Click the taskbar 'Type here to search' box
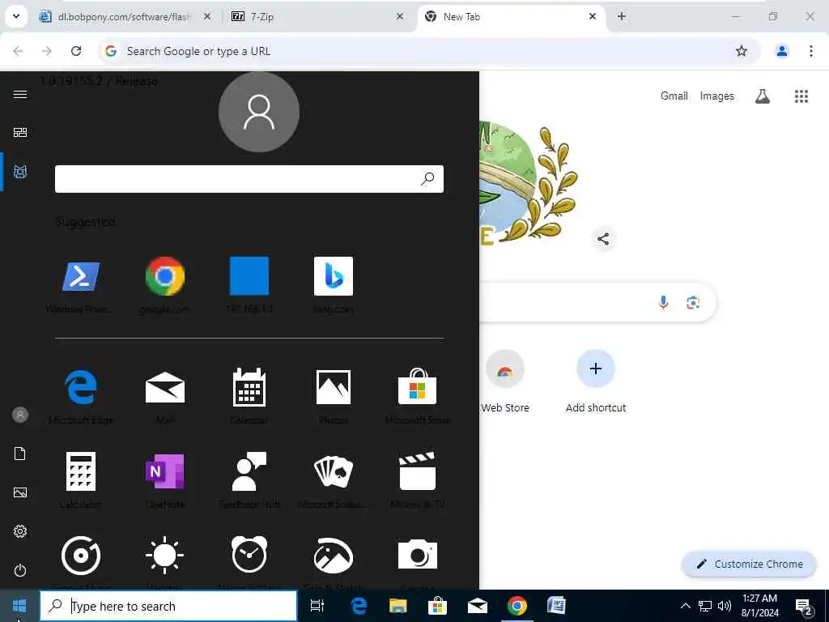The height and width of the screenshot is (622, 829). (168, 606)
